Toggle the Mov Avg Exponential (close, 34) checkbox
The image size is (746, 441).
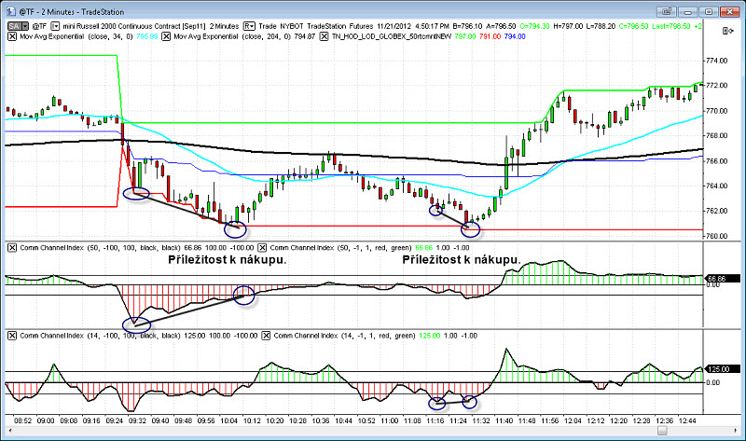pos(12,36)
